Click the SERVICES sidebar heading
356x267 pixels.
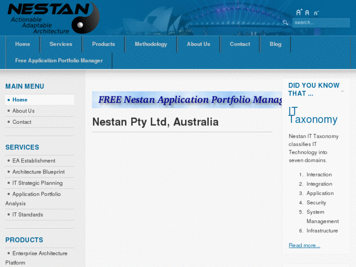point(22,147)
